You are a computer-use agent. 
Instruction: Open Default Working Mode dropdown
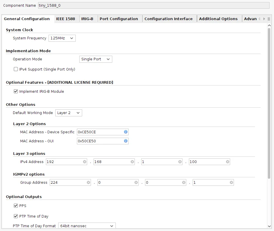68,113
